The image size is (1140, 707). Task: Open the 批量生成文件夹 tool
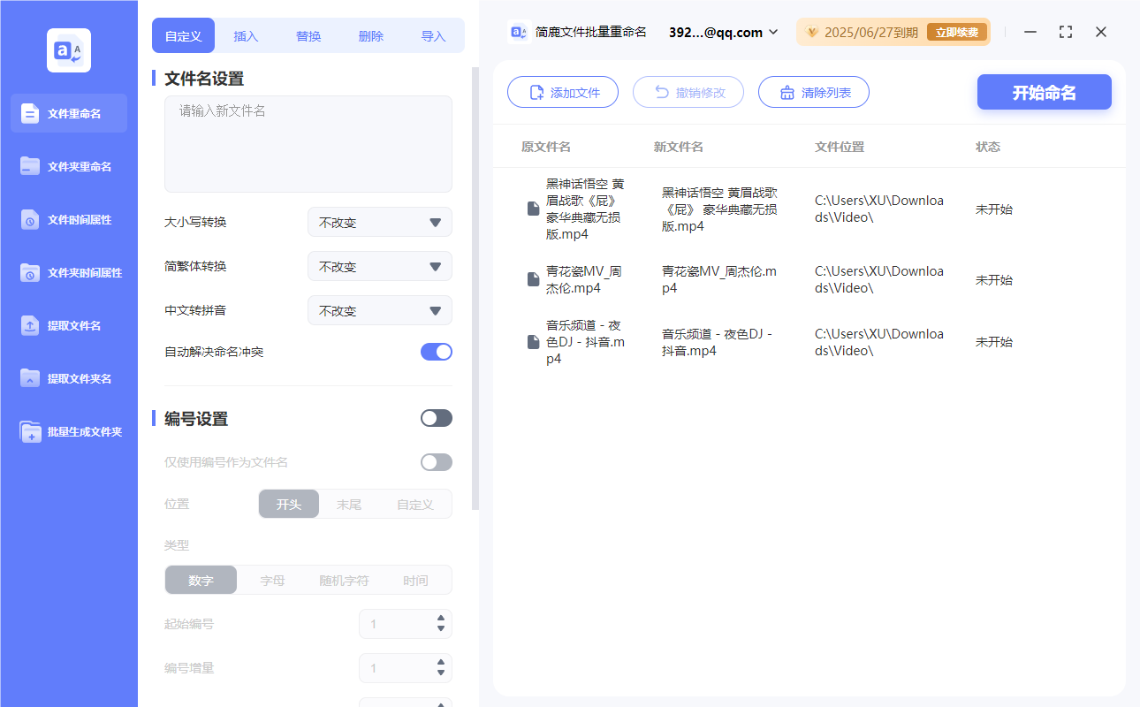pos(68,431)
